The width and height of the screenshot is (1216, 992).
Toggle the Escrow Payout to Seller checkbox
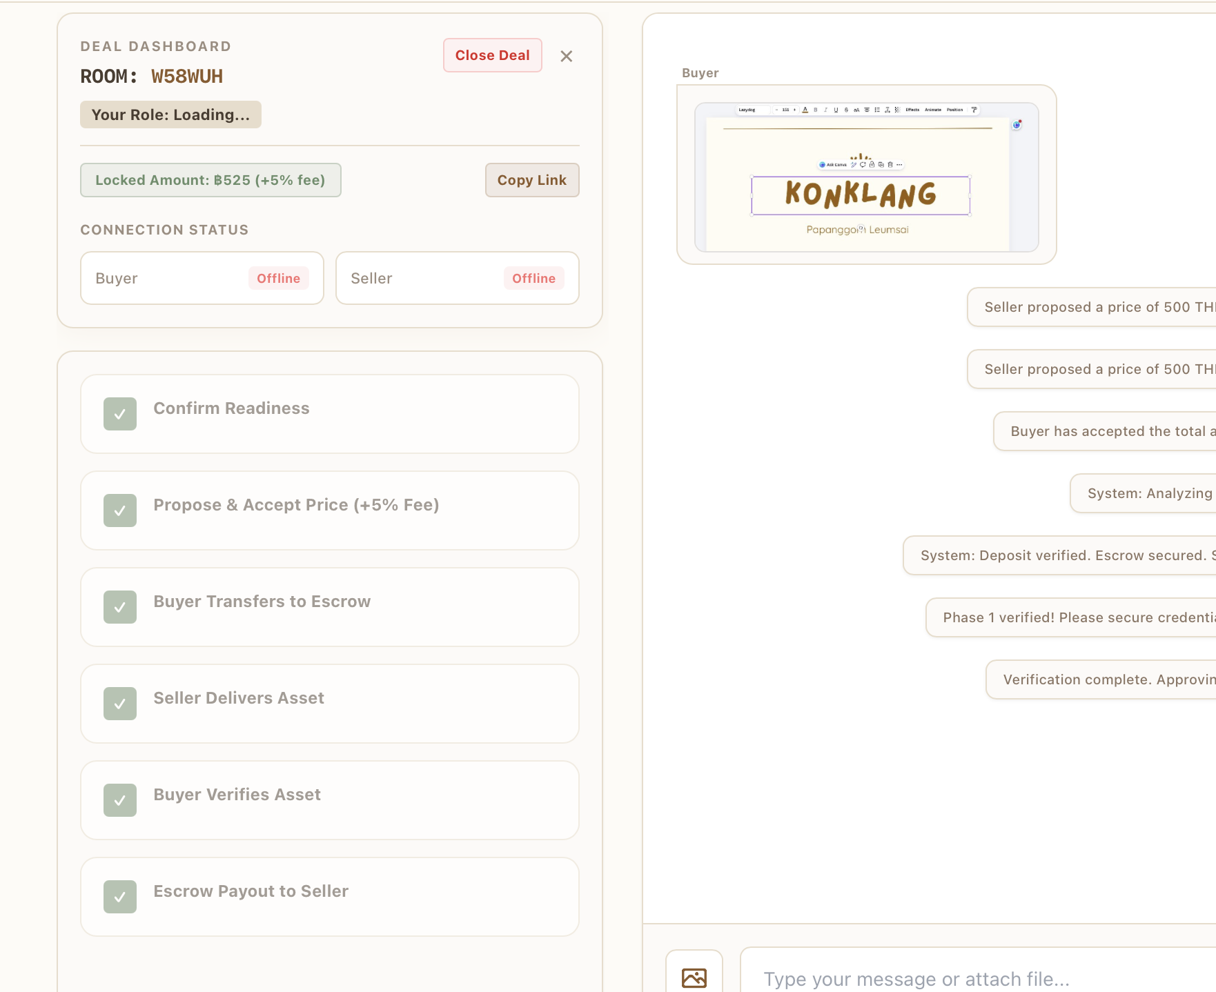120,897
